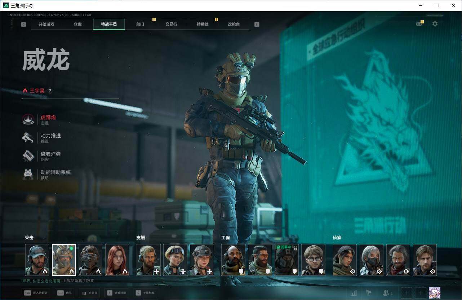Screen dimensions: 462x300
Task: Open the settings gear icon
Action: 435,24
